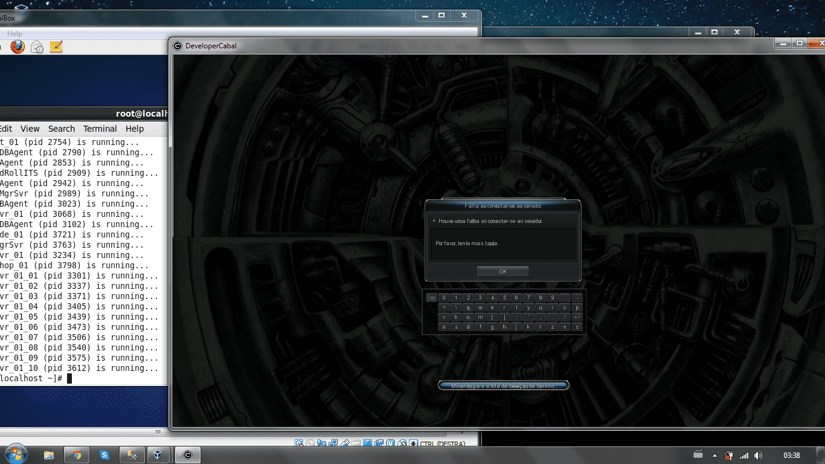
Task: Show hidden system tray icons
Action: tap(715, 456)
